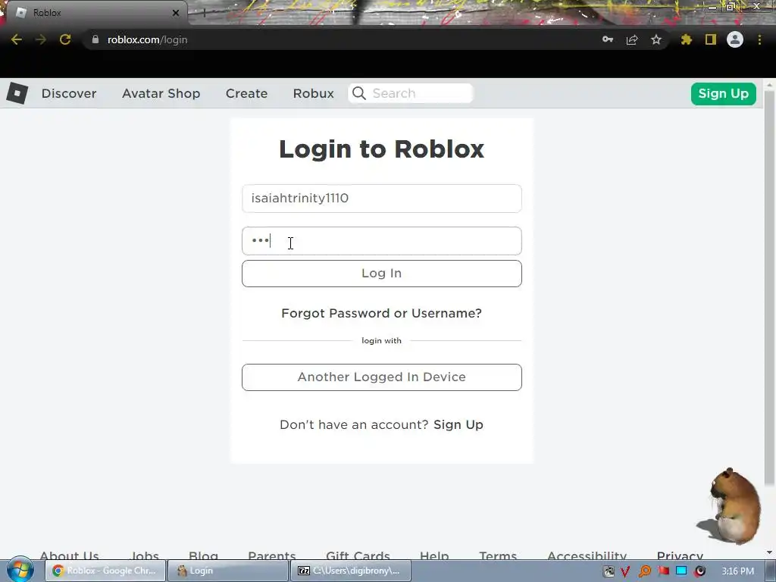Screen dimensions: 776x582
Task: Open the extensions puzzle icon
Action: 686,39
